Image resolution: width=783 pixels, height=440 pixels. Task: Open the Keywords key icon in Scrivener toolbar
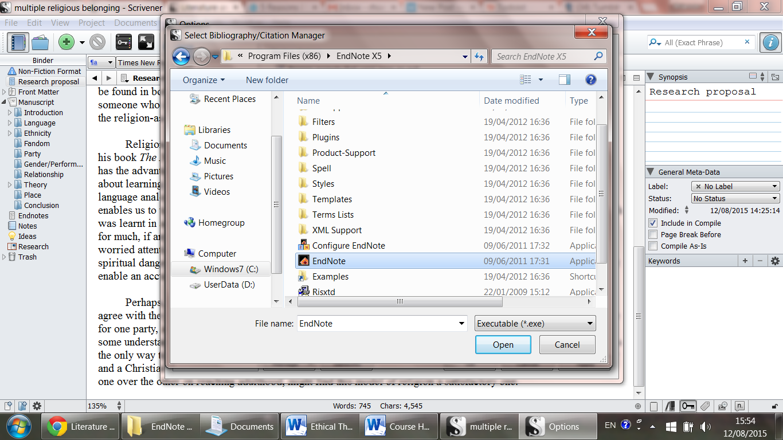tap(124, 42)
